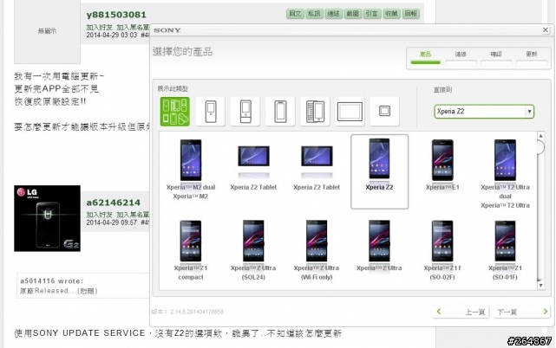Go back with 上一頁 button
The width and height of the screenshot is (556, 348).
pyautogui.click(x=461, y=312)
